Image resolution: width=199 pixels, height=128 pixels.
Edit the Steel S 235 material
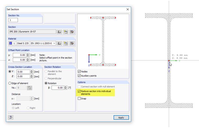point(72,43)
